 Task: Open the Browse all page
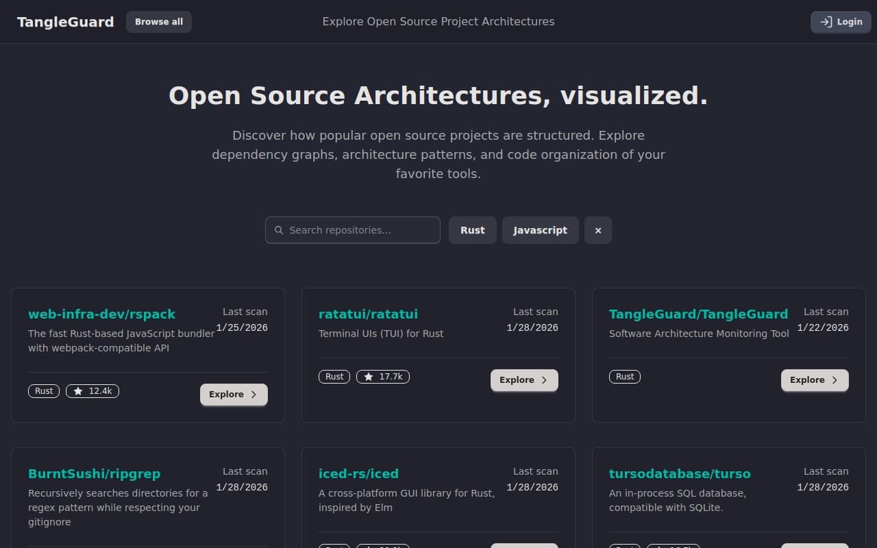coord(158,22)
